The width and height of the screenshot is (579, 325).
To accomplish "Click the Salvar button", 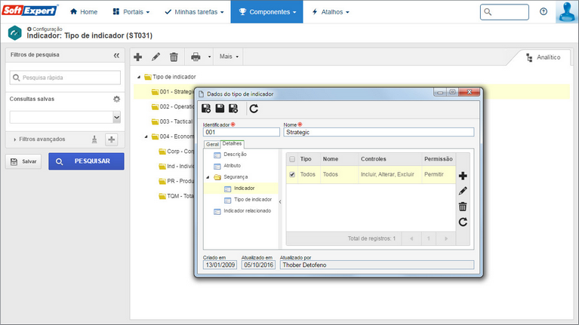I will click(x=23, y=161).
